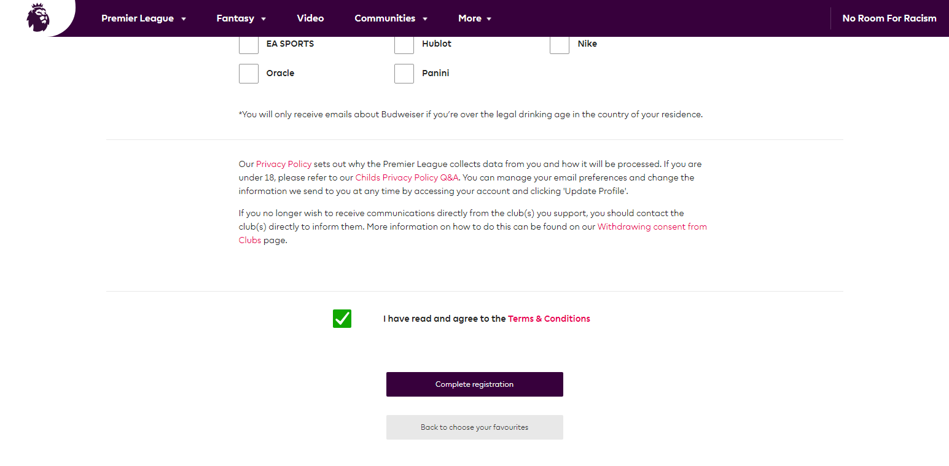Open the Premier League dropdown arrow

[x=184, y=19]
